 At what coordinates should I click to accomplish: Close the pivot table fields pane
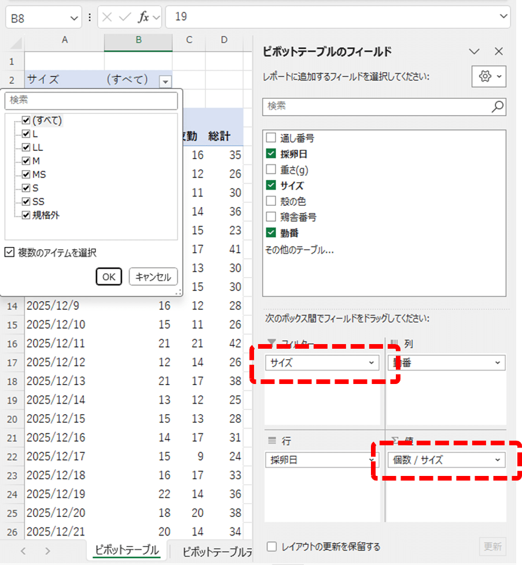[x=499, y=51]
